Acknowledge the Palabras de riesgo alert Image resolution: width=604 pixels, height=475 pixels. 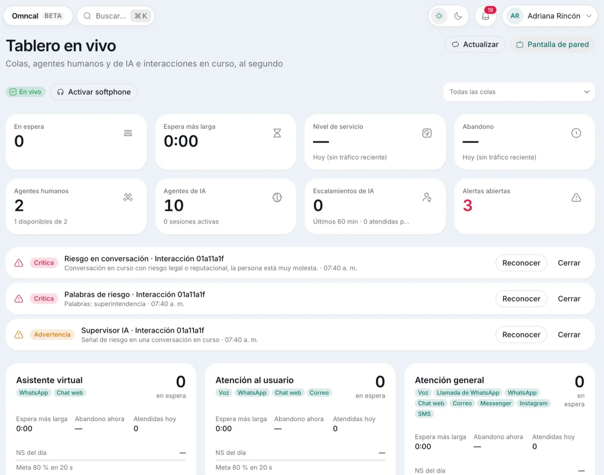click(521, 299)
